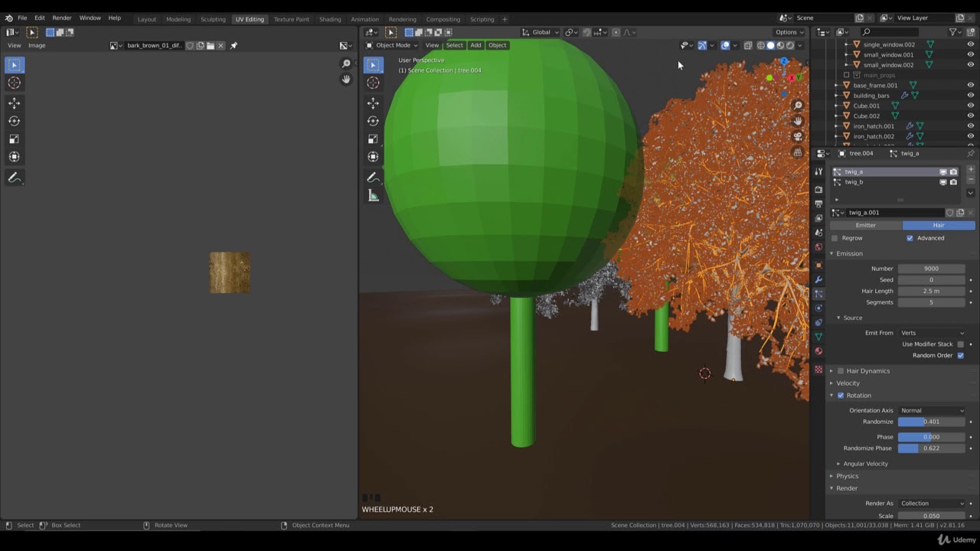Viewport: 980px width, 551px height.
Task: Select the Scale tool in the 3D viewport
Action: point(373,139)
